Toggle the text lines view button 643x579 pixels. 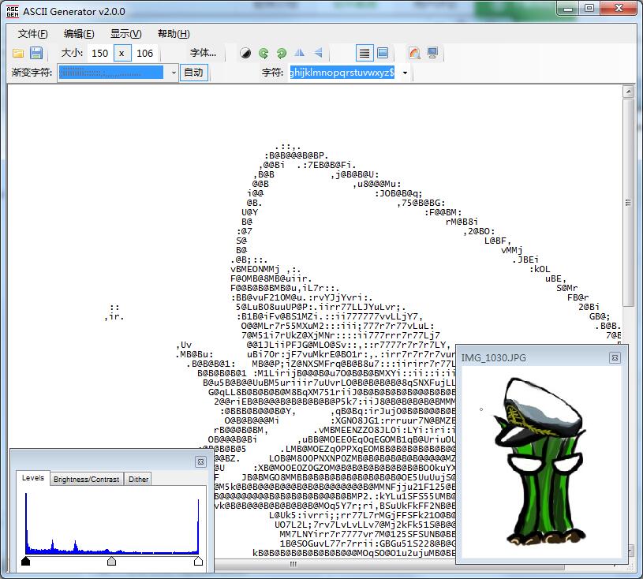pyautogui.click(x=364, y=54)
